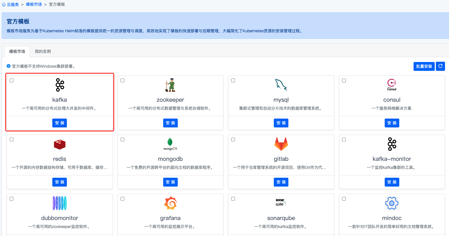Install the consul template
This screenshot has height=236, width=449.
pyautogui.click(x=392, y=123)
